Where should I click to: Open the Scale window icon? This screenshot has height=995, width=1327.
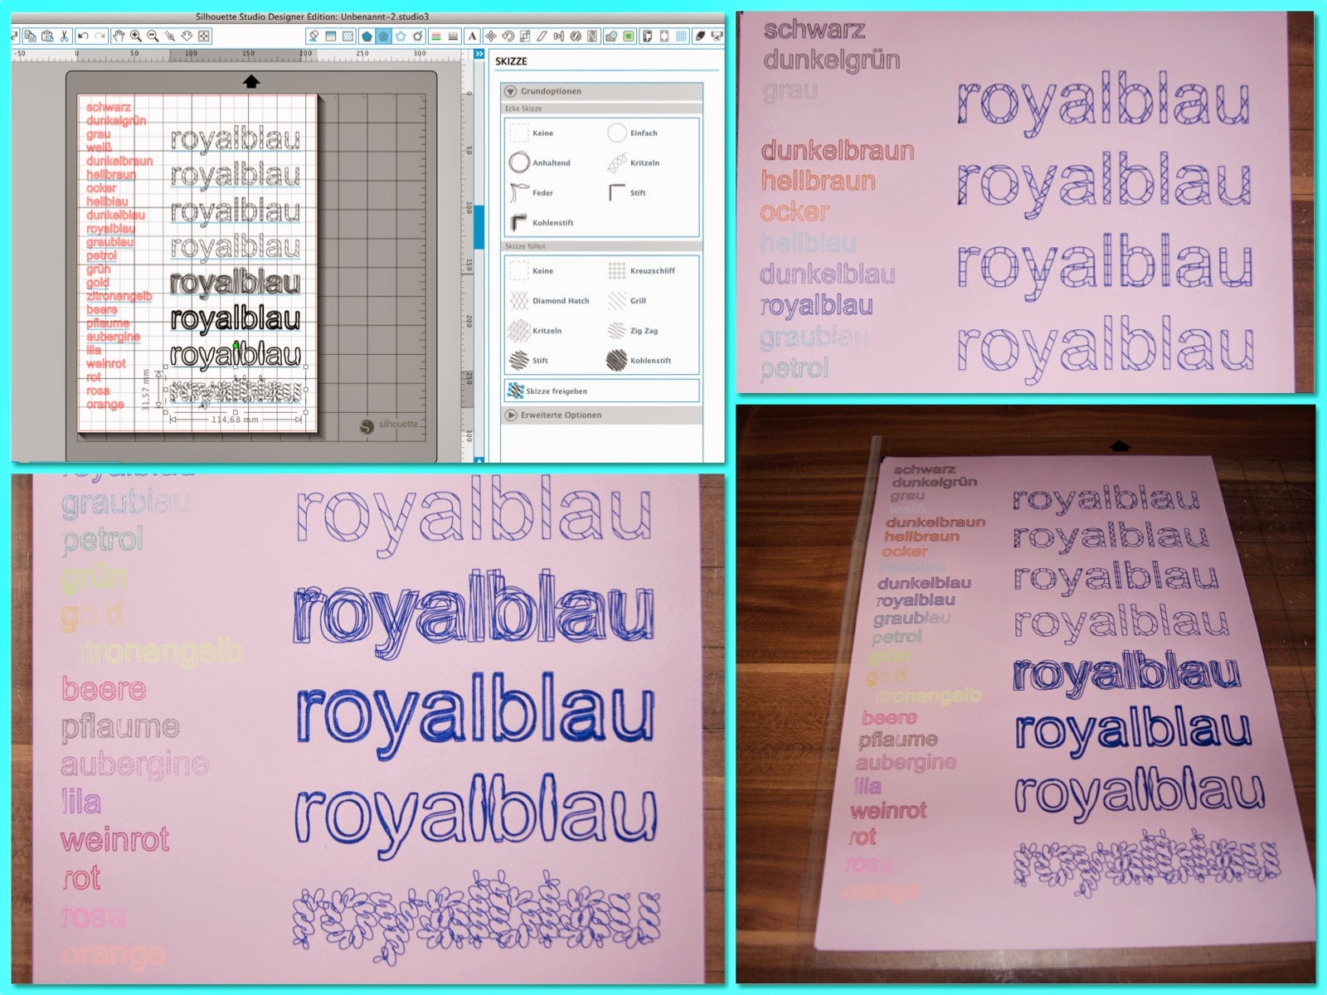[524, 36]
